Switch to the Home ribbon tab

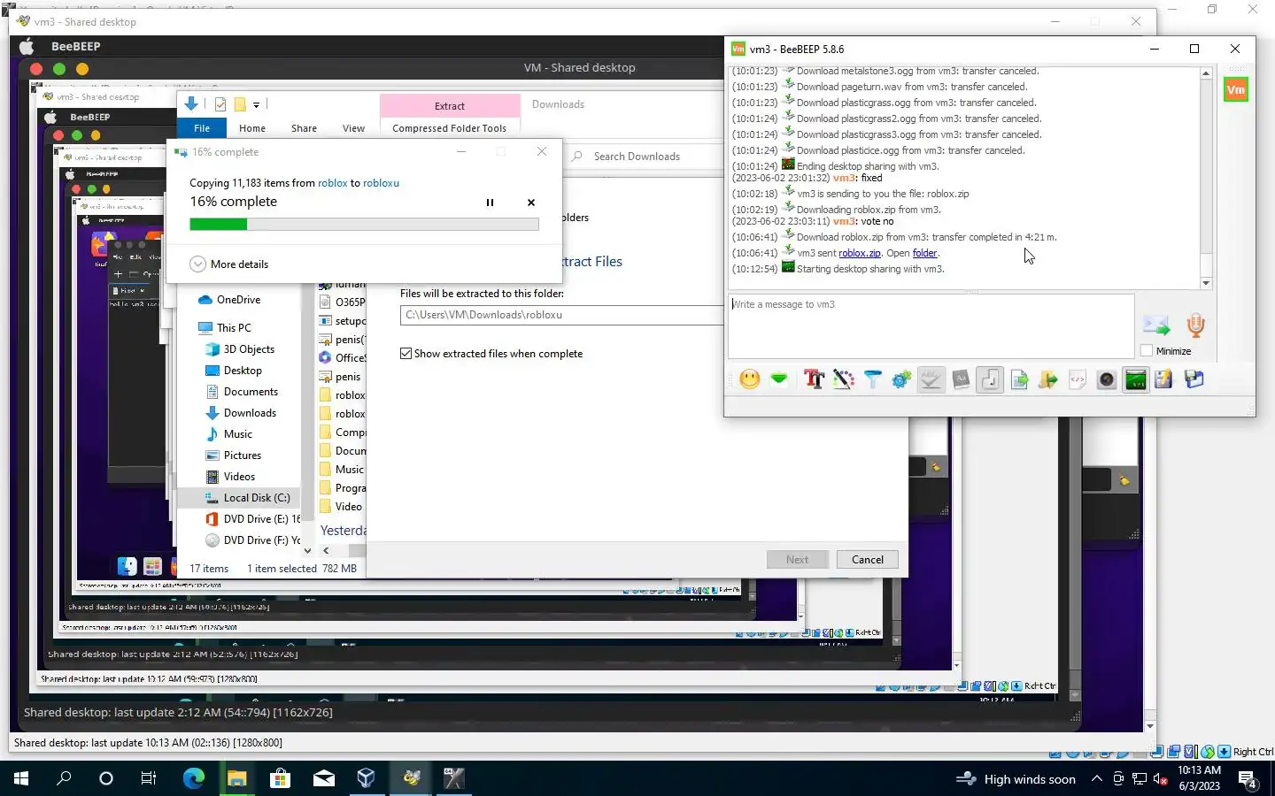[252, 128]
